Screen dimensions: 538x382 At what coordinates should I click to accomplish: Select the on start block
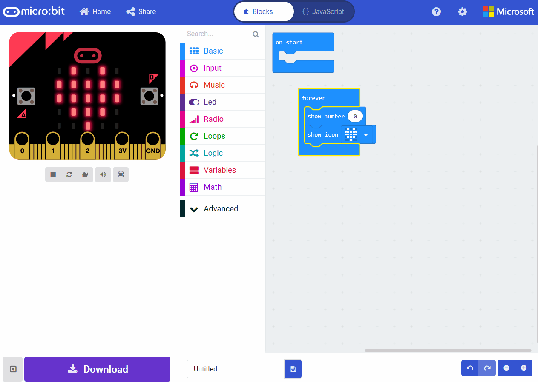303,43
